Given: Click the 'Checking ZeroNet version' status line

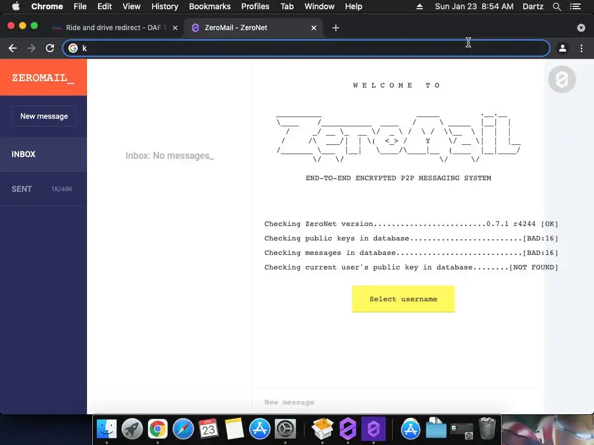Looking at the screenshot, I should [411, 224].
